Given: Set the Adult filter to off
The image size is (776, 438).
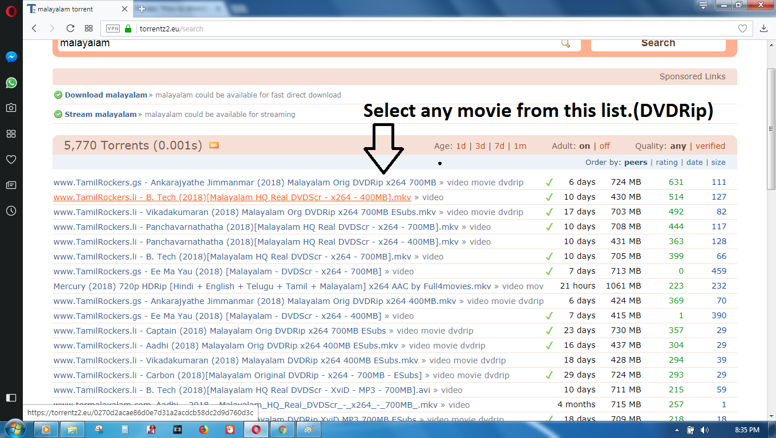Looking at the screenshot, I should (604, 146).
